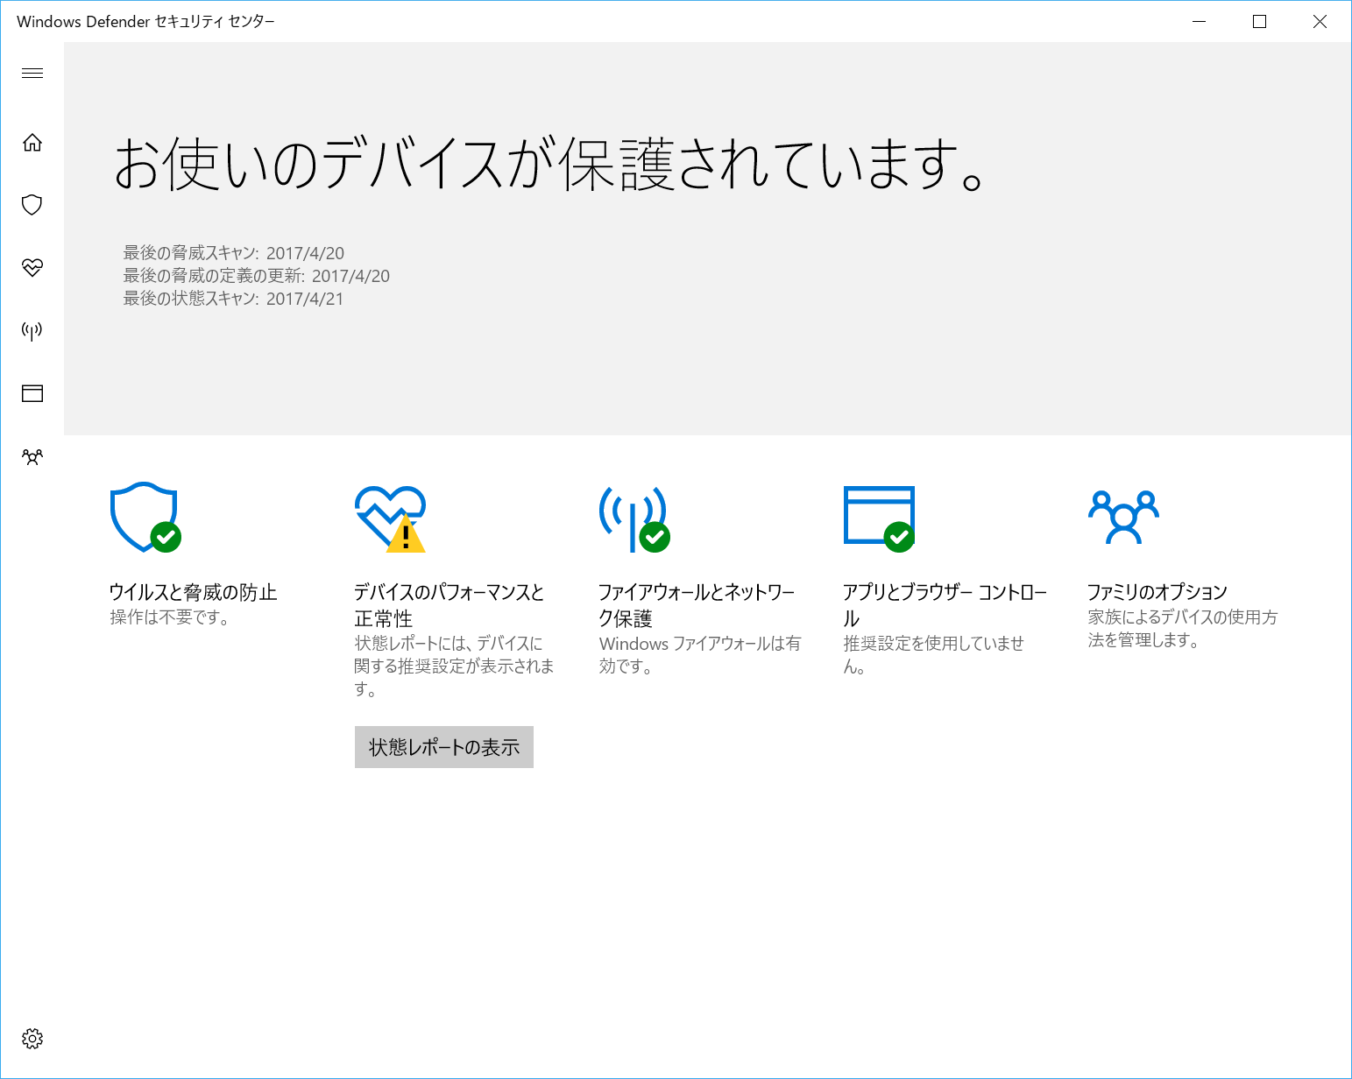Close the Windows Defender window

pos(1320,22)
